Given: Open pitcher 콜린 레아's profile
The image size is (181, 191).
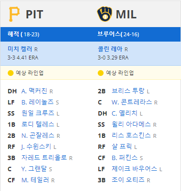Looking at the screenshot, I should pos(110,49).
